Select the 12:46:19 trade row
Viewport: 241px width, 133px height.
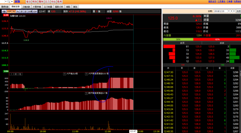pos(202,83)
